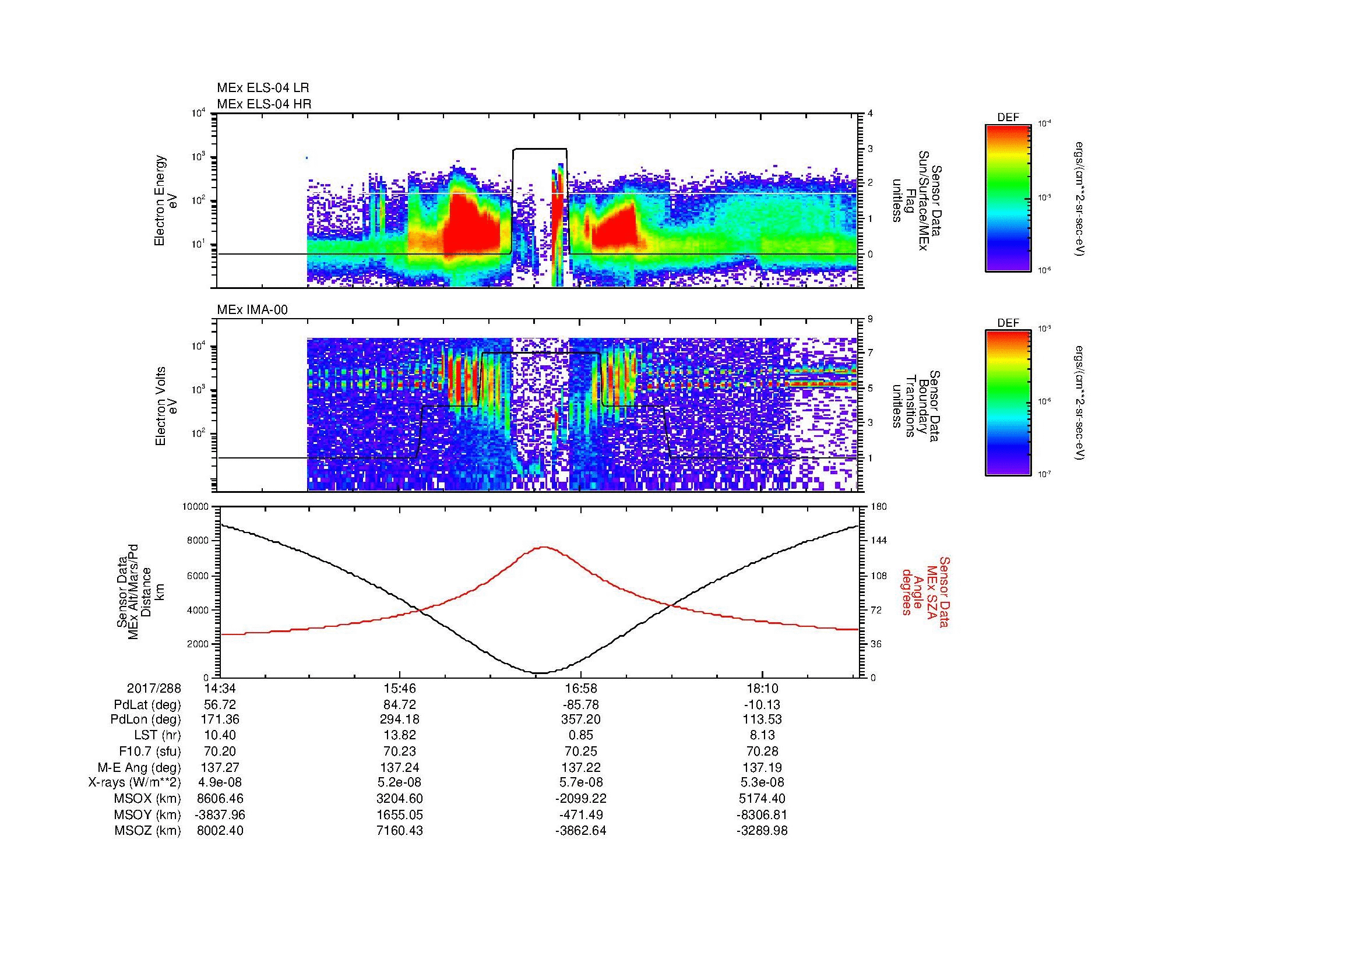The width and height of the screenshot is (1363, 963).
Task: Click the MSOY value -471.49
Action: tap(581, 814)
